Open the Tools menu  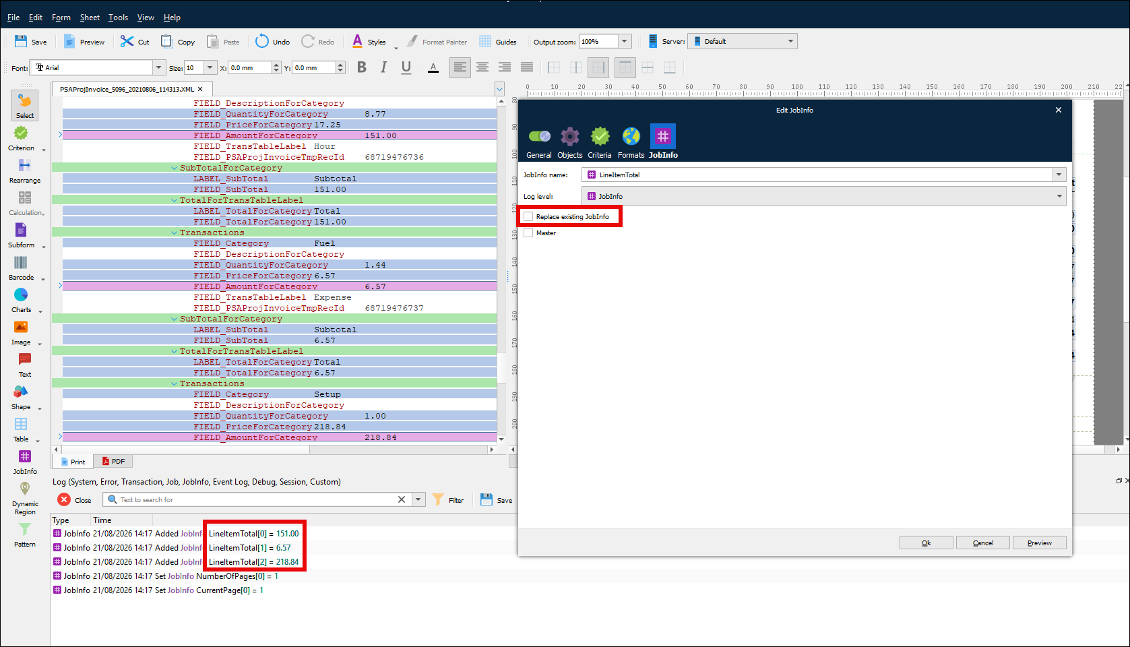[118, 18]
